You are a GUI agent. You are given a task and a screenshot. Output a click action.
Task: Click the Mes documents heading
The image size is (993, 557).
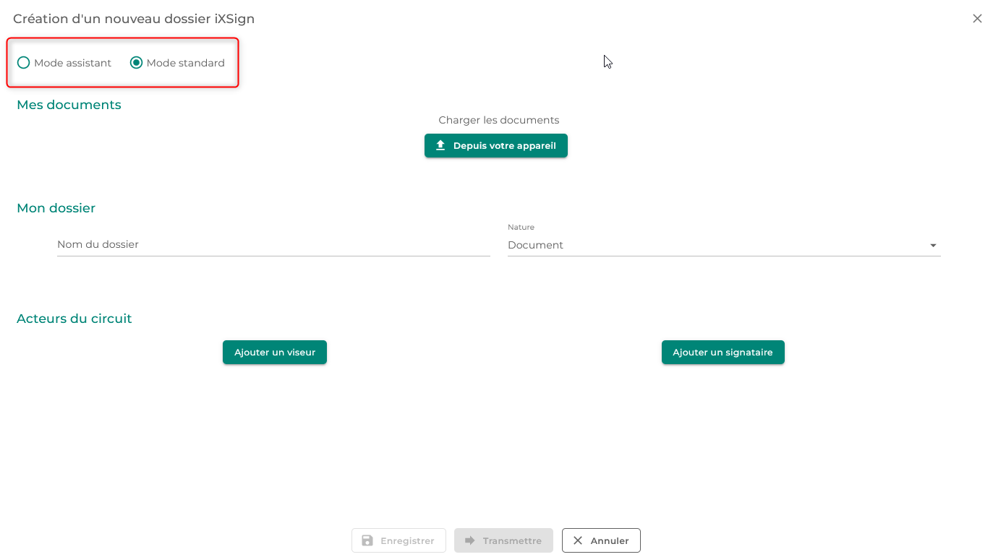[x=69, y=105]
